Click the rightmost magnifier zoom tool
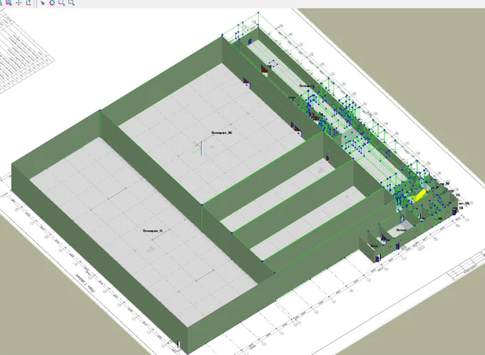Viewport: 485px width, 355px height. pyautogui.click(x=72, y=3)
